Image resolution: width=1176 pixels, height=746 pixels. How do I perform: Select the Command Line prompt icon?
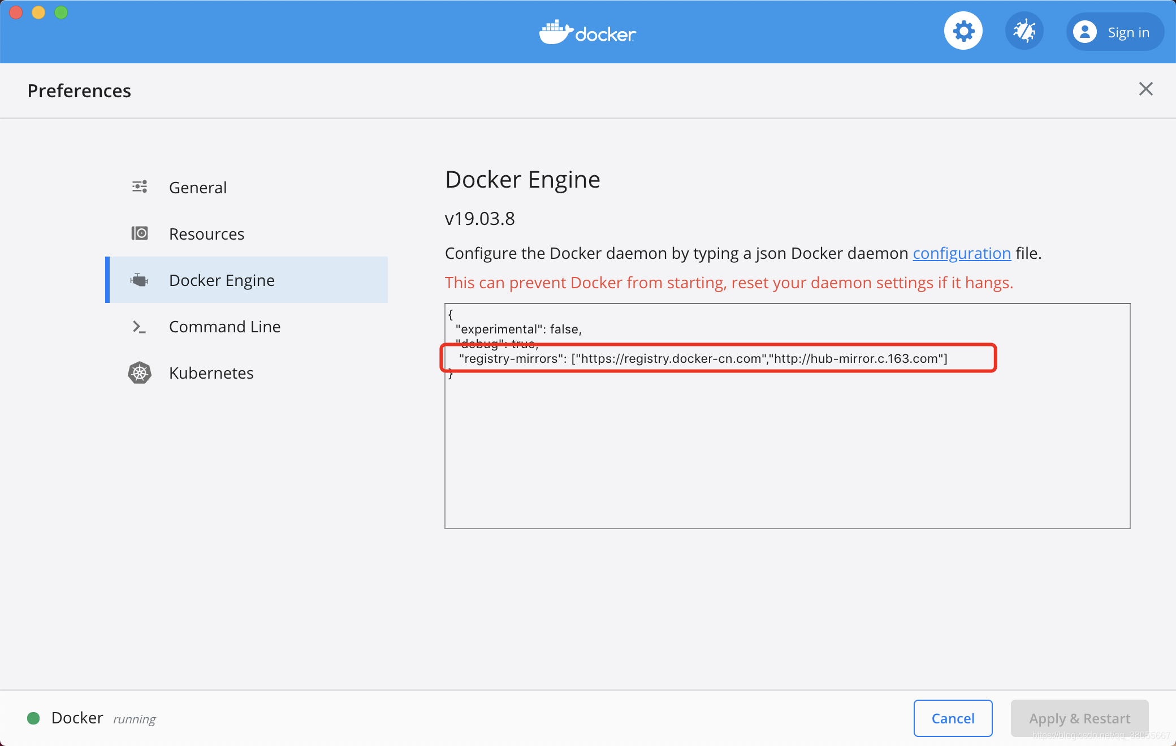pyautogui.click(x=139, y=327)
